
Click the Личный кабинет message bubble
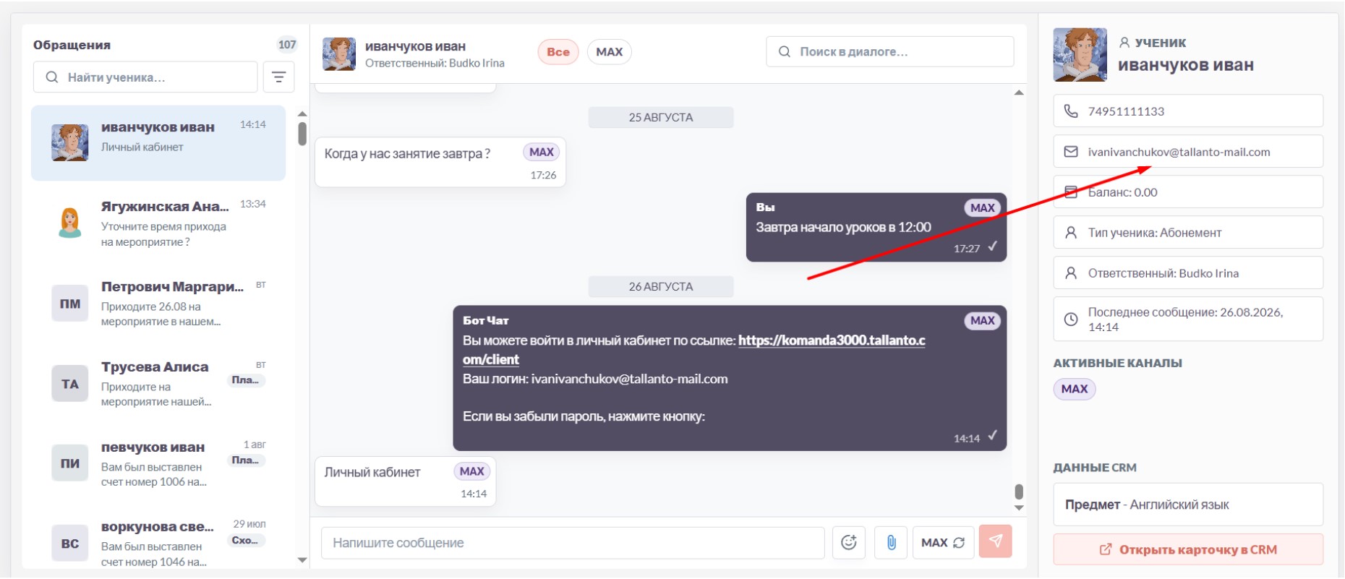click(x=406, y=481)
